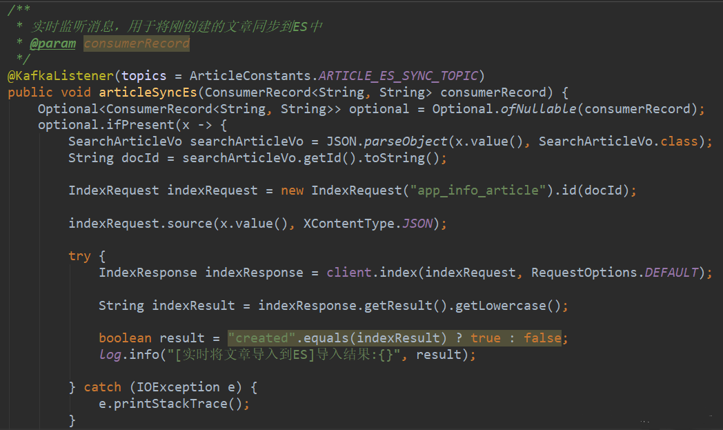
Task: Click the try keyword
Action: tap(79, 256)
